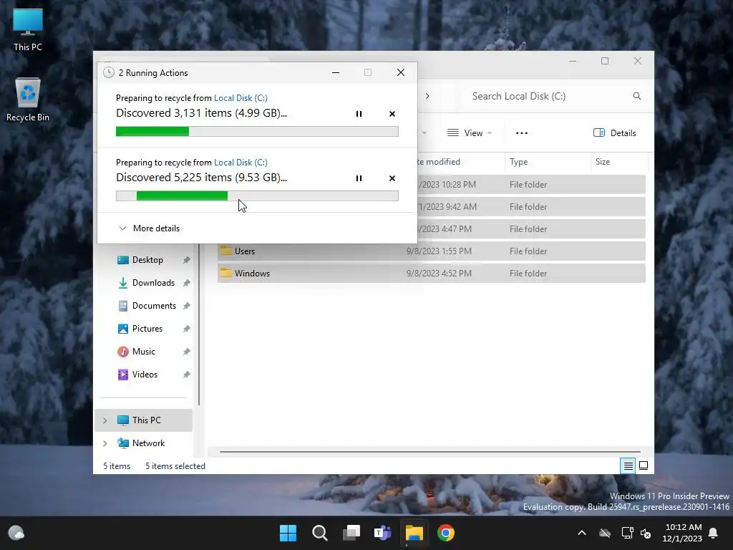Click the muted volume tray icon
This screenshot has width=733, height=550.
point(646,533)
